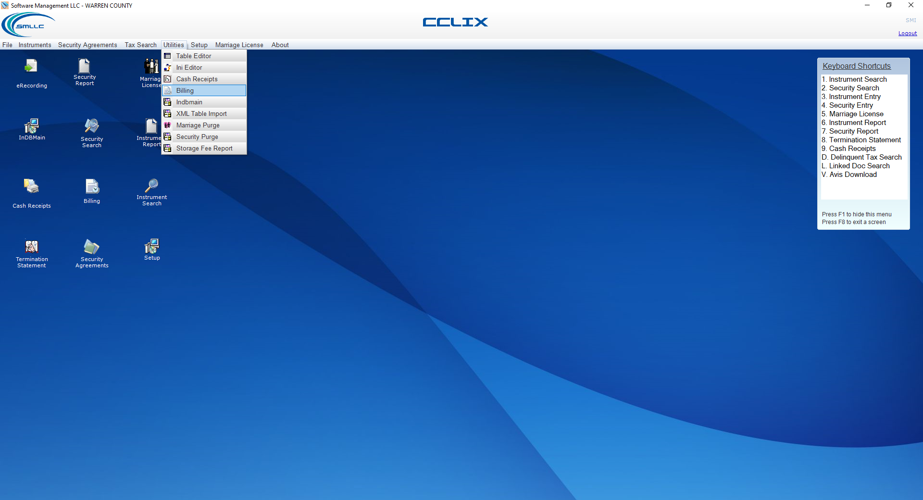
Task: Click 'D. Delinquent Tax Search' shortcut entry
Action: (861, 157)
